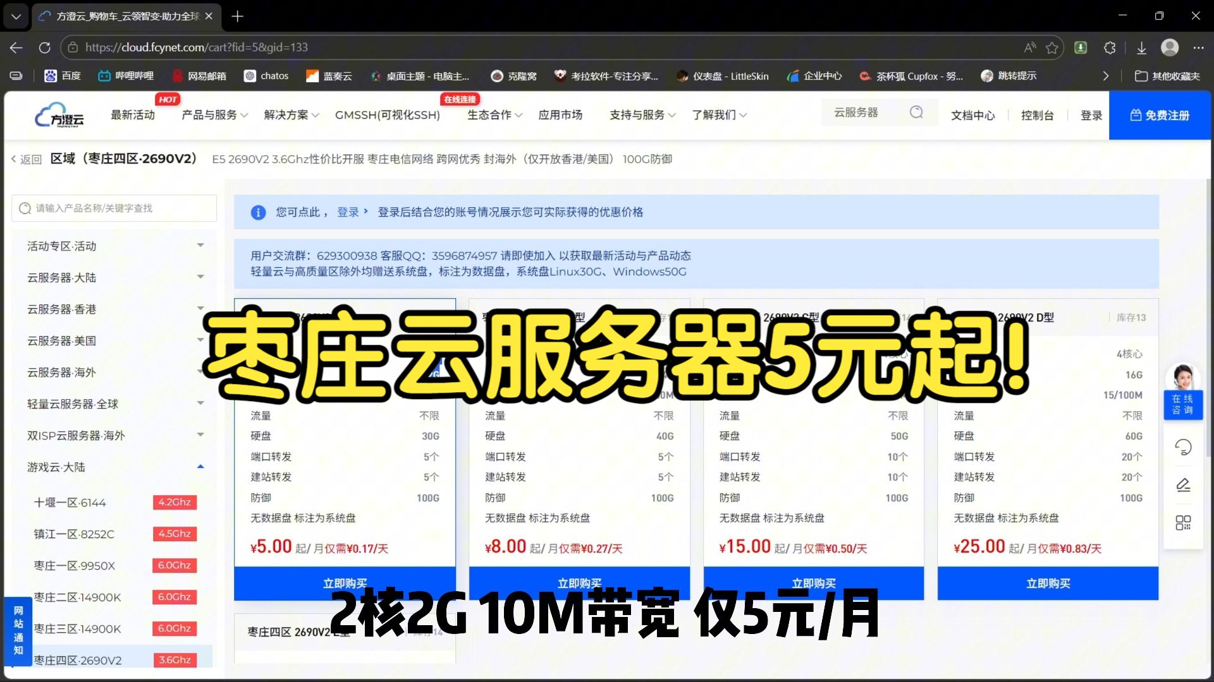Viewport: 1214px width, 682px height.
Task: Buy the ¥15.00 plan with 立即购买
Action: point(814,583)
